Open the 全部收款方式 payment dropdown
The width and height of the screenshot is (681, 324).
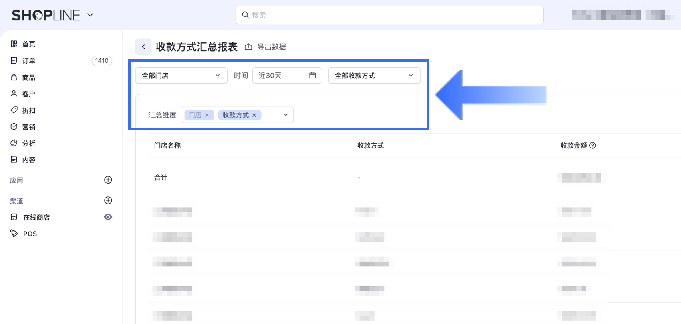[x=375, y=76]
